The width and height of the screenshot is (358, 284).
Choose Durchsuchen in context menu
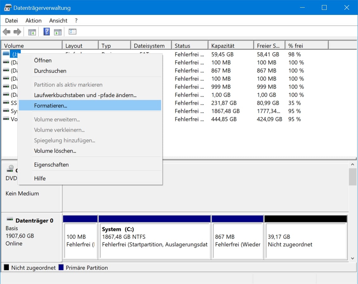click(x=90, y=71)
